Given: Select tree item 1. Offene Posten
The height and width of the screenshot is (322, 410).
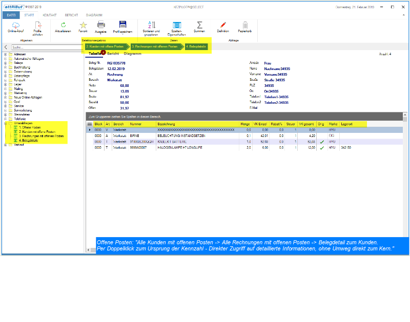Looking at the screenshot, I should click(30, 127).
